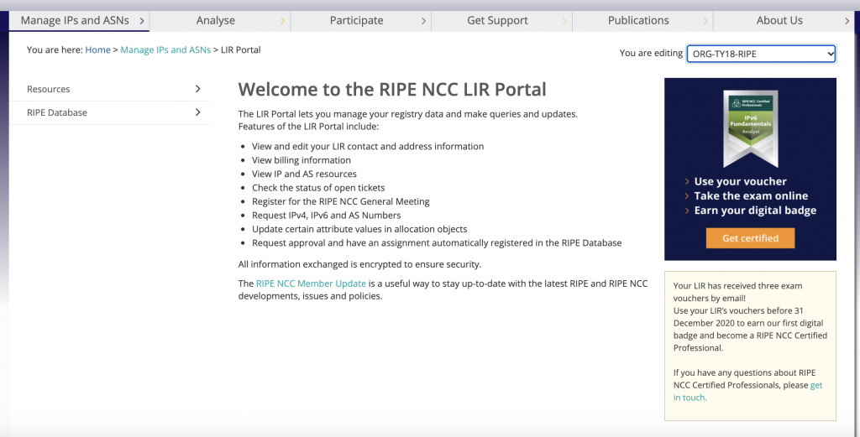Image resolution: width=860 pixels, height=437 pixels.
Task: Open the Get Support menu tab
Action: pyautogui.click(x=502, y=21)
